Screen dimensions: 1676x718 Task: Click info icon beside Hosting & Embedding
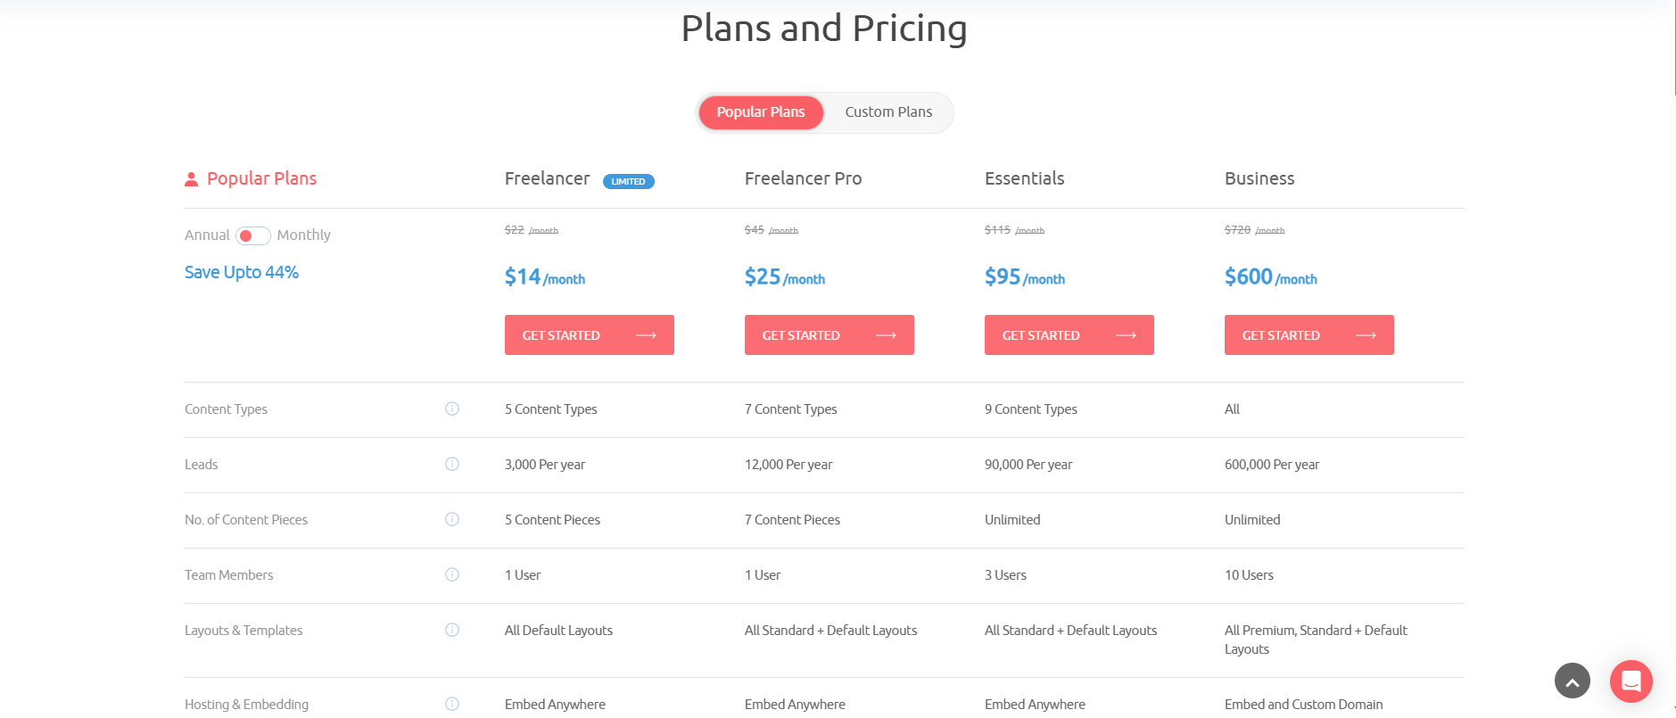[x=452, y=704]
